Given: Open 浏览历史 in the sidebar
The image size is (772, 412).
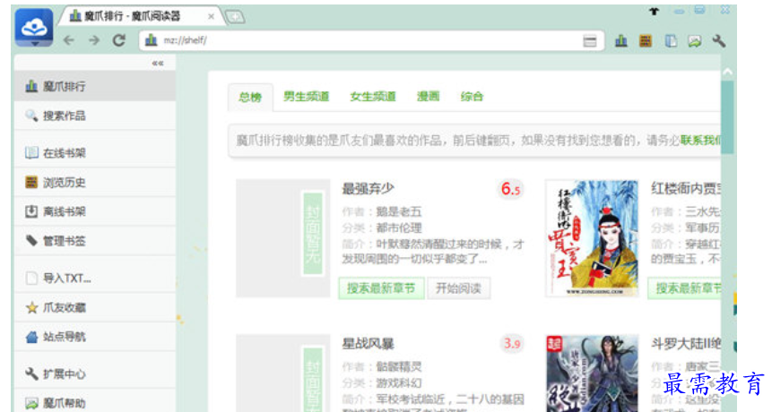Looking at the screenshot, I should [x=95, y=182].
